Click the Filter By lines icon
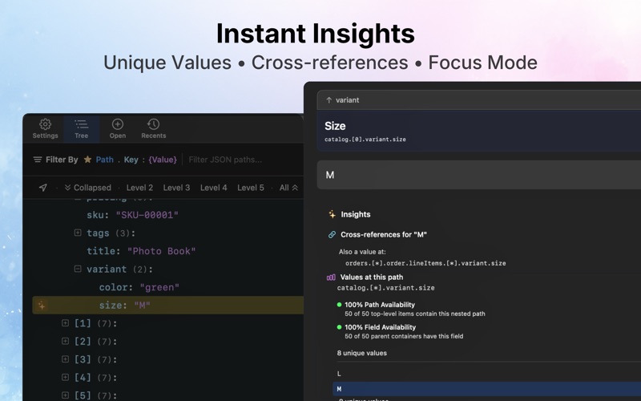This screenshot has width=641, height=401. tap(37, 160)
